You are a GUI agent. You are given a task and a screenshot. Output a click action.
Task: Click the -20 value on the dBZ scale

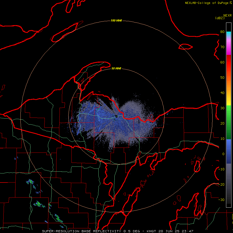tap(221, 184)
